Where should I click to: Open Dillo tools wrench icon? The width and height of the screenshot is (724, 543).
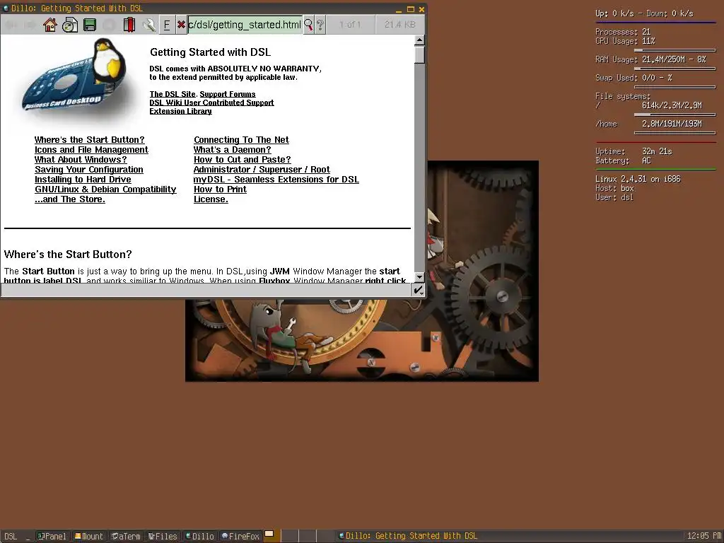[148, 25]
